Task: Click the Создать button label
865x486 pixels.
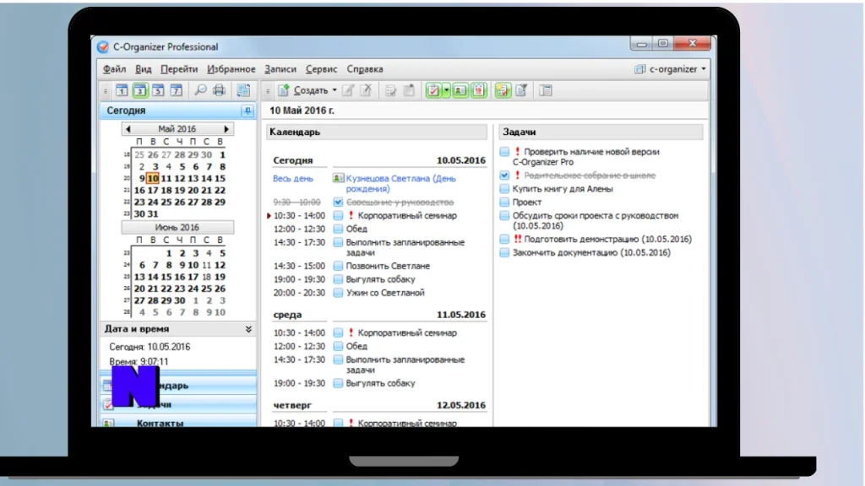Action: [311, 90]
